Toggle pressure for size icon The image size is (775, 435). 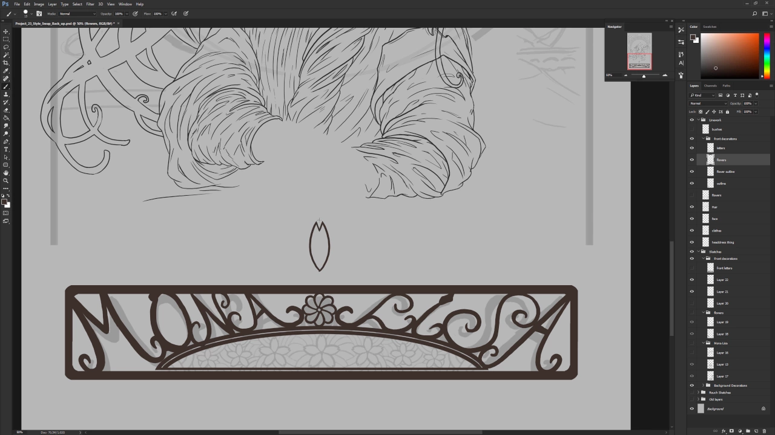tap(186, 13)
